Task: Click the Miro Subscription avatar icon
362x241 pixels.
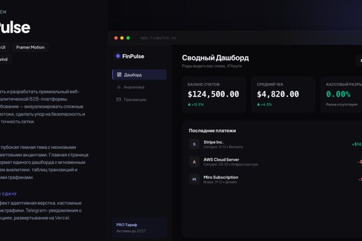Action: pyautogui.click(x=194, y=179)
